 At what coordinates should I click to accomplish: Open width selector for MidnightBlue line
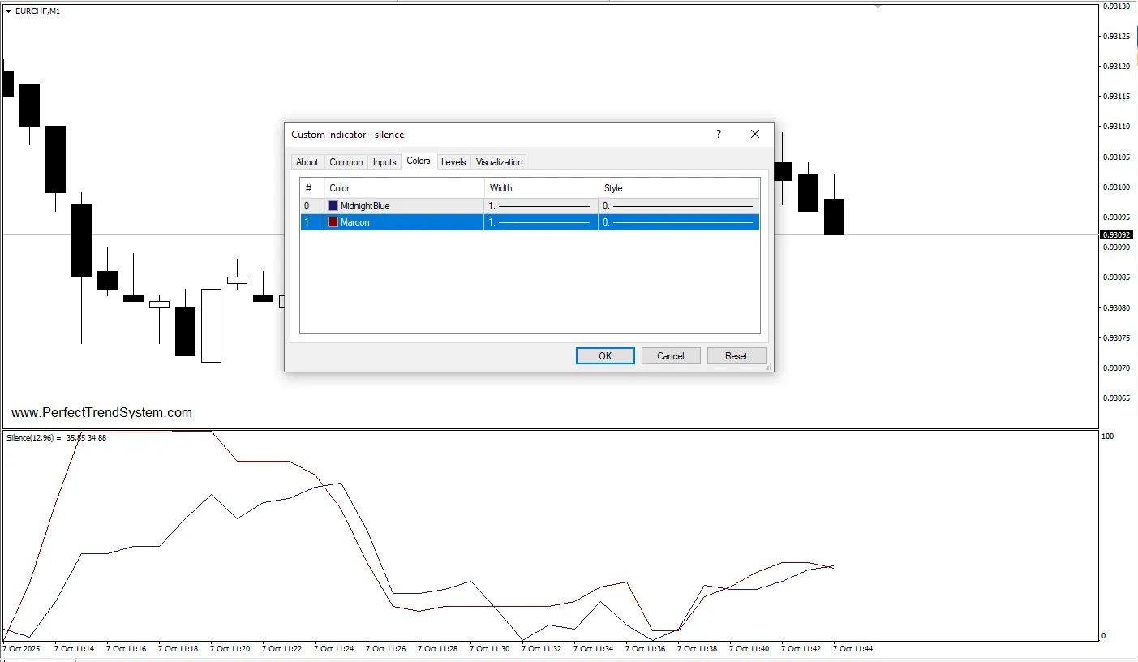540,206
